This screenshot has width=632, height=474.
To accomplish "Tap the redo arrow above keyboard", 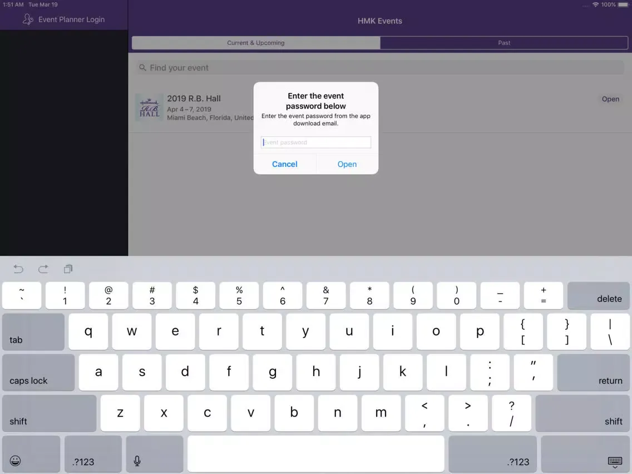I will click(x=43, y=269).
